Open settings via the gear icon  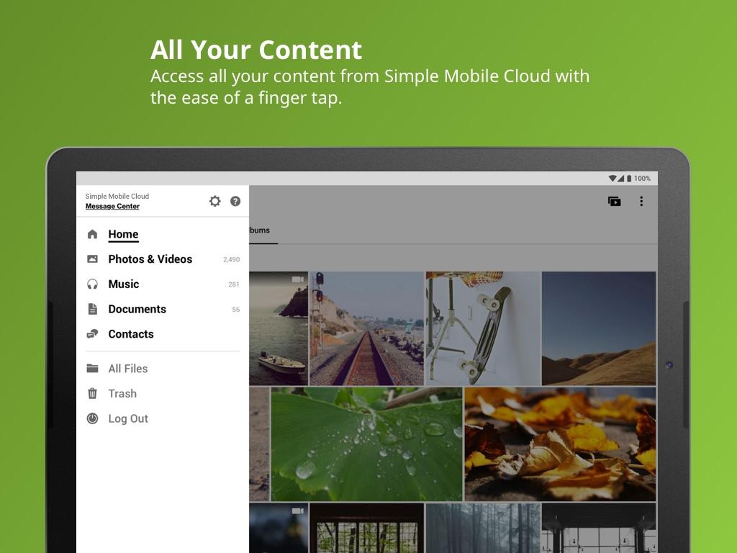pos(214,202)
